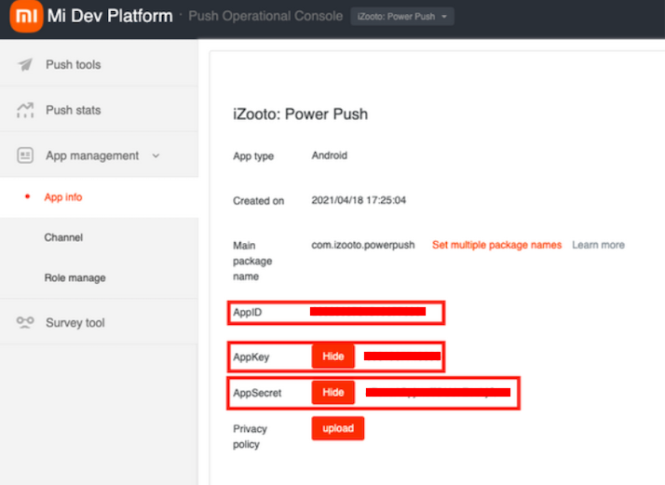Click the Survey tool glasses icon

click(x=25, y=322)
